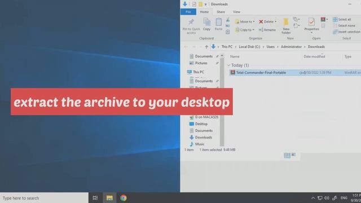Click the Forward navigation arrow
The width and height of the screenshot is (361, 203).
pos(194,47)
